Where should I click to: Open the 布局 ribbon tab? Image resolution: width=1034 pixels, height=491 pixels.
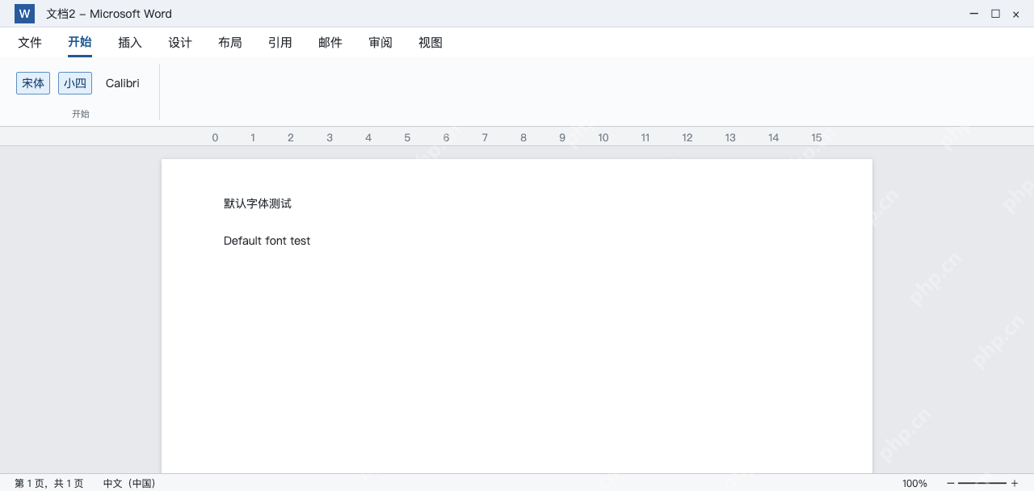pos(230,43)
